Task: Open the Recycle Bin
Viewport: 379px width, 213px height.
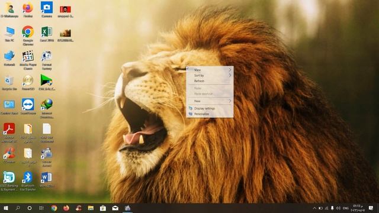Action: (x=9, y=83)
